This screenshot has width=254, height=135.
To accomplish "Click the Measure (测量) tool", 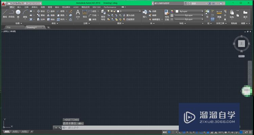I will tap(219, 14).
